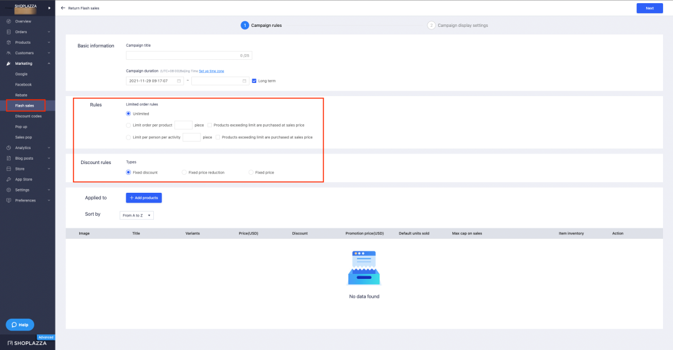673x350 pixels.
Task: Click the Campaign title input field
Action: (x=189, y=56)
